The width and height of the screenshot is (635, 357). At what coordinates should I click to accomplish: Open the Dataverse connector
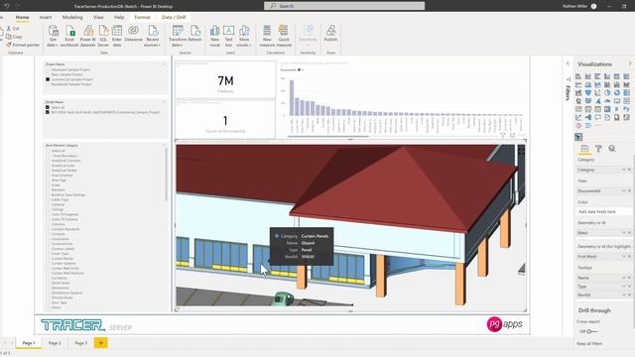[133, 34]
